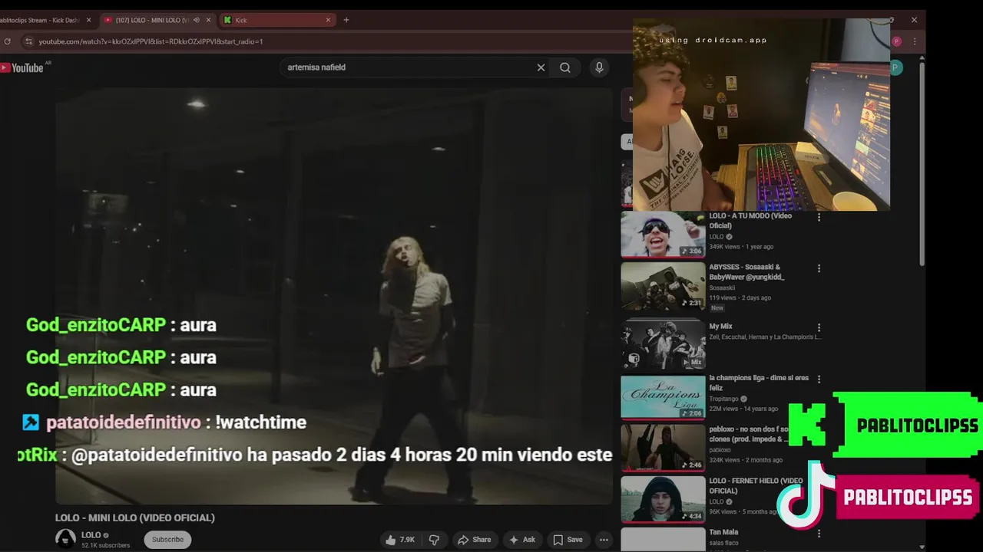
Task: Share the video
Action: (474, 540)
